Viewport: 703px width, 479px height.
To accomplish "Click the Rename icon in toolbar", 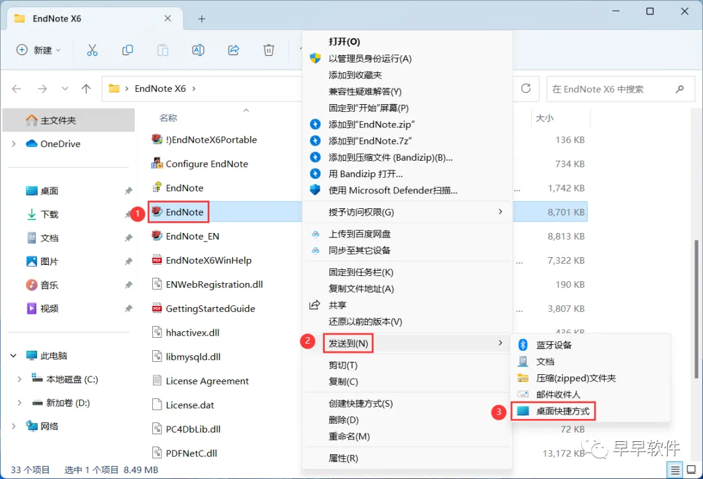I will tap(198, 50).
